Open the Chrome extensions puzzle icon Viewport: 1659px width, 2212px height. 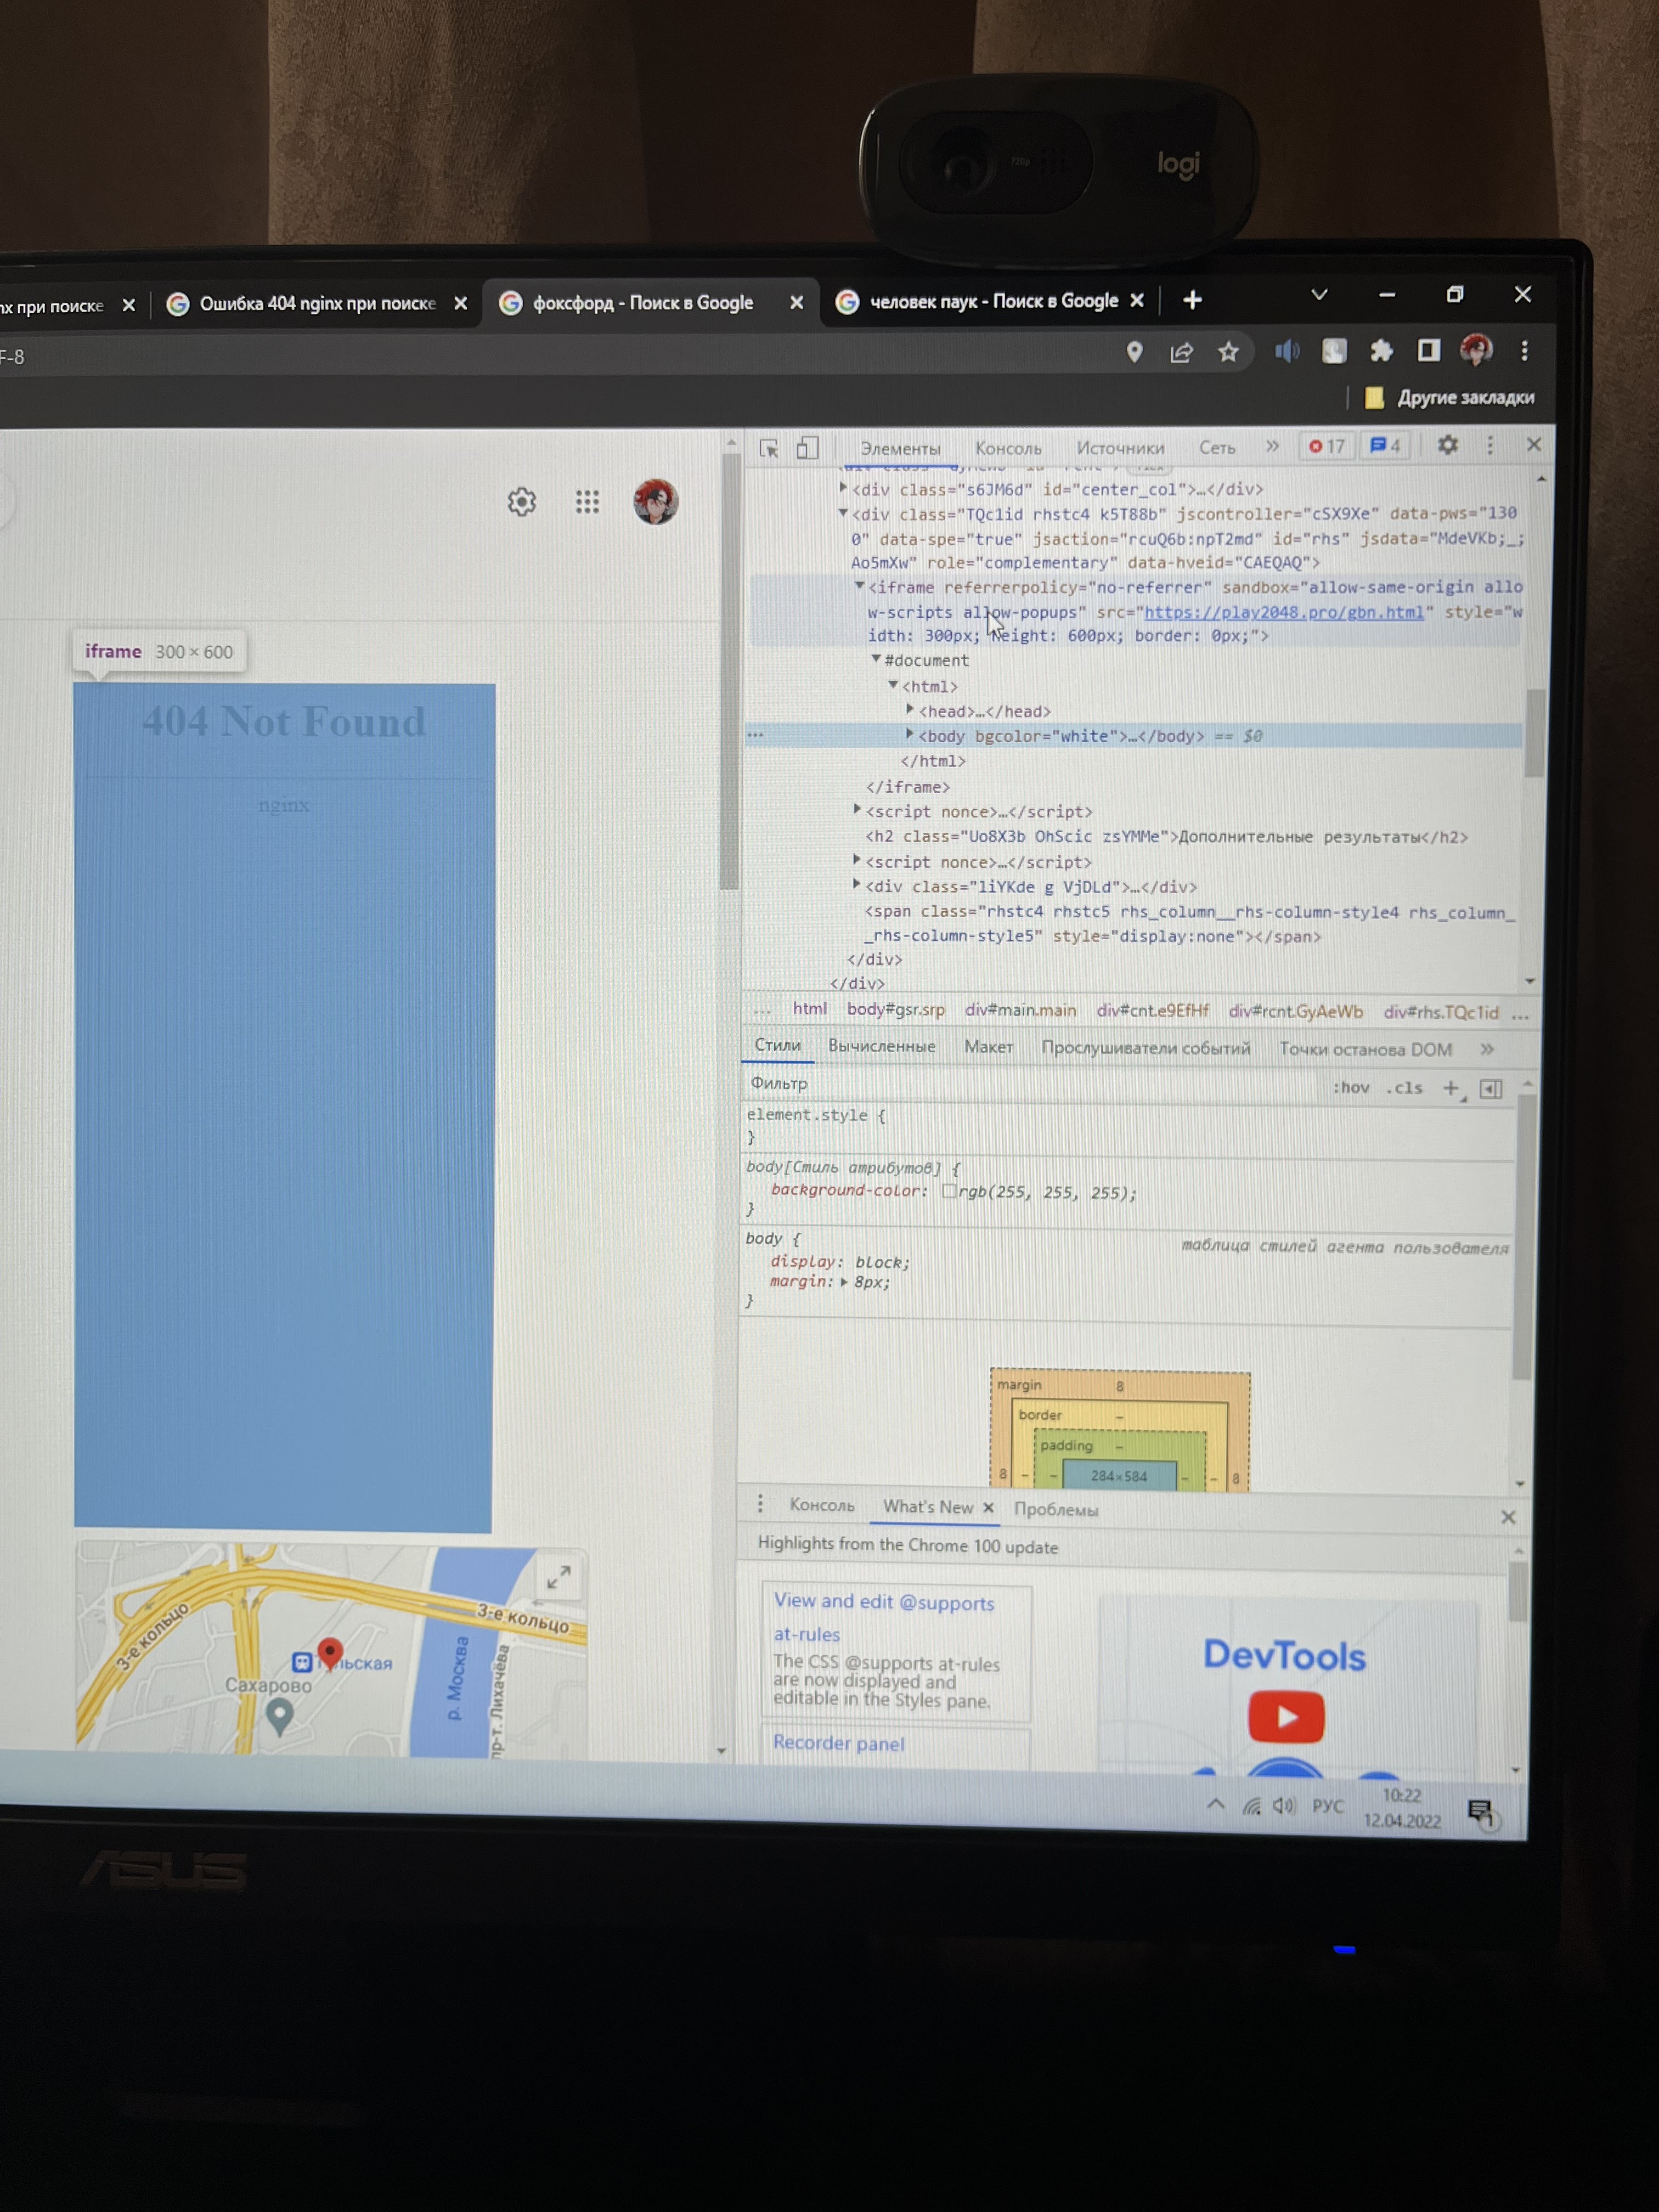[x=1381, y=350]
